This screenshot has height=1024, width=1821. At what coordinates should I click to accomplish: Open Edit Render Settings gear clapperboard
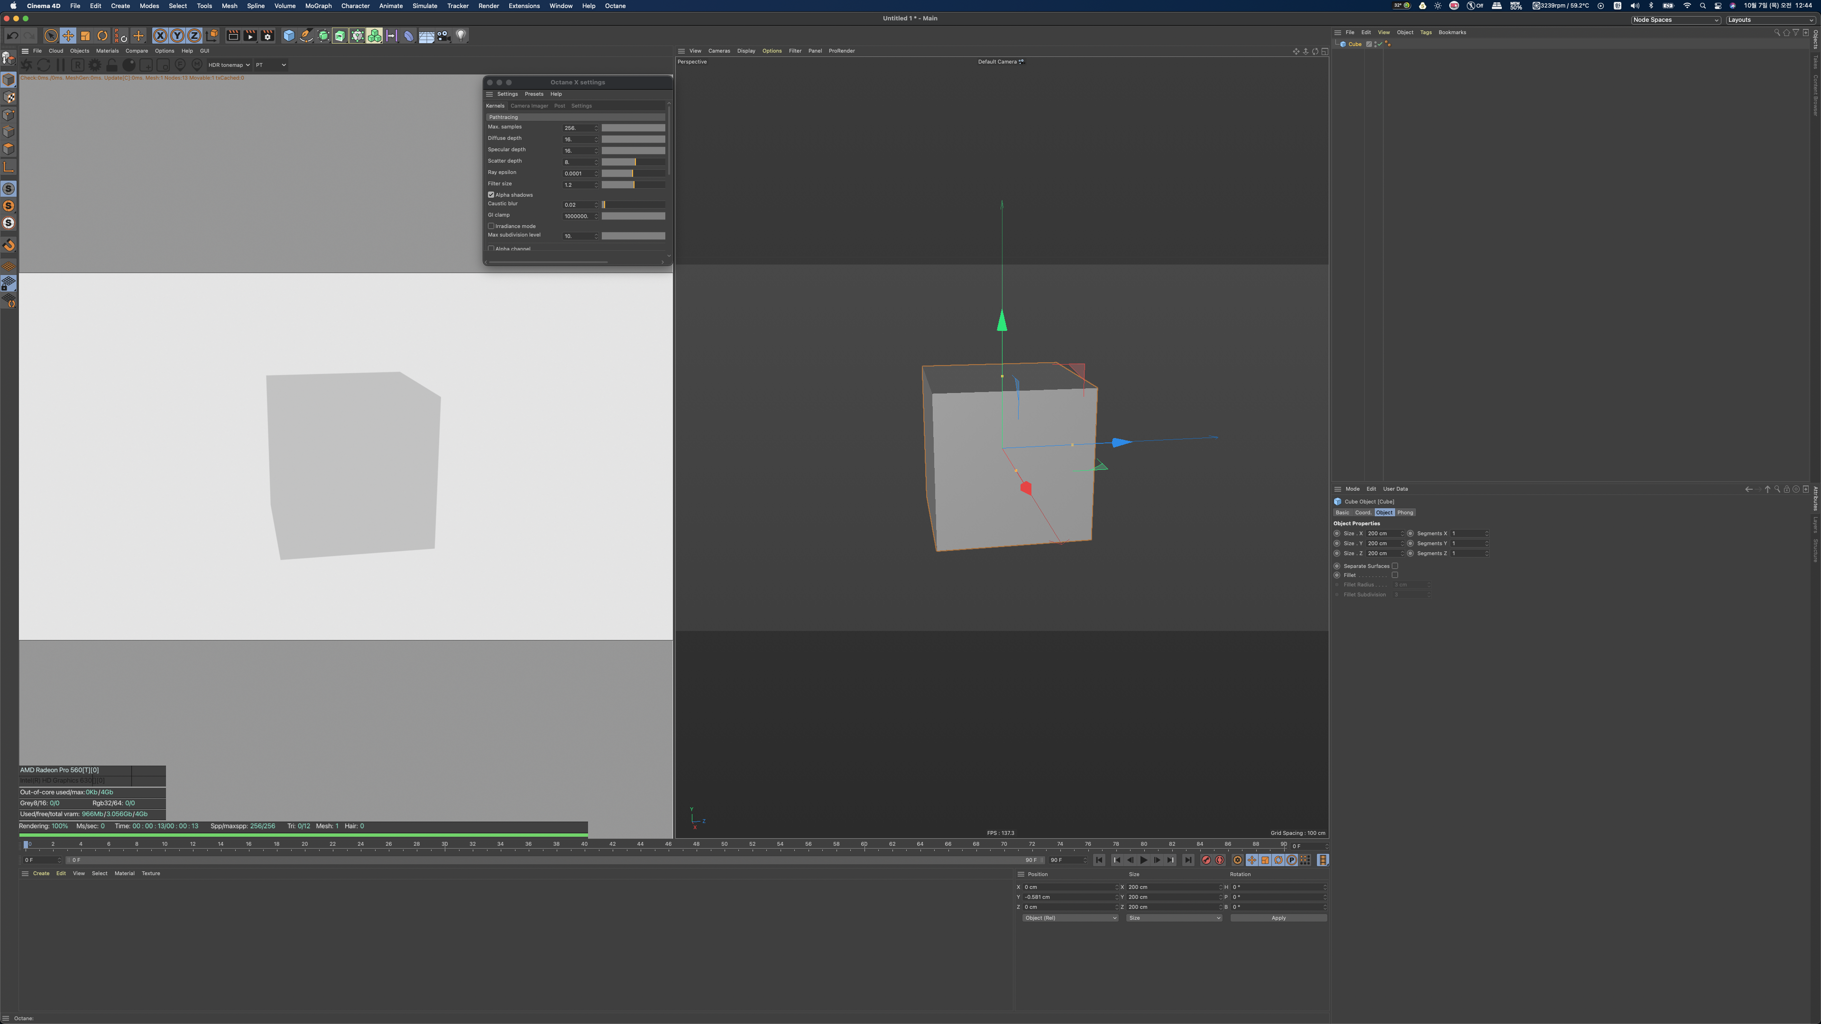(268, 36)
